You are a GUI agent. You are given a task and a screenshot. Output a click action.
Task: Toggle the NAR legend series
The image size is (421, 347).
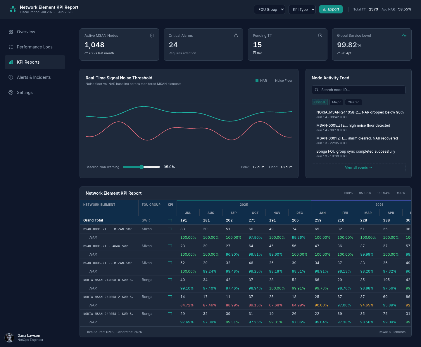click(x=261, y=81)
